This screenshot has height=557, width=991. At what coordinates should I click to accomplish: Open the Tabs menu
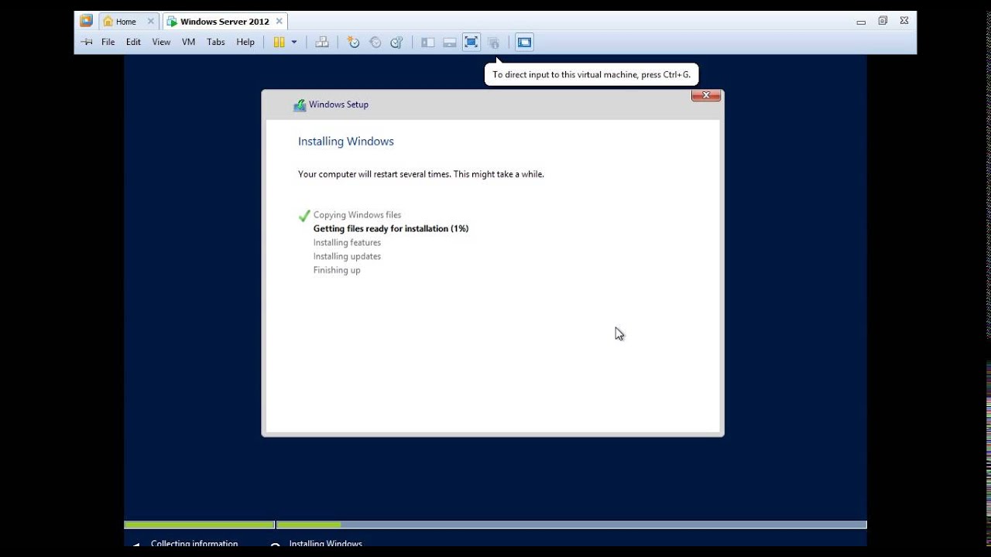pos(216,42)
